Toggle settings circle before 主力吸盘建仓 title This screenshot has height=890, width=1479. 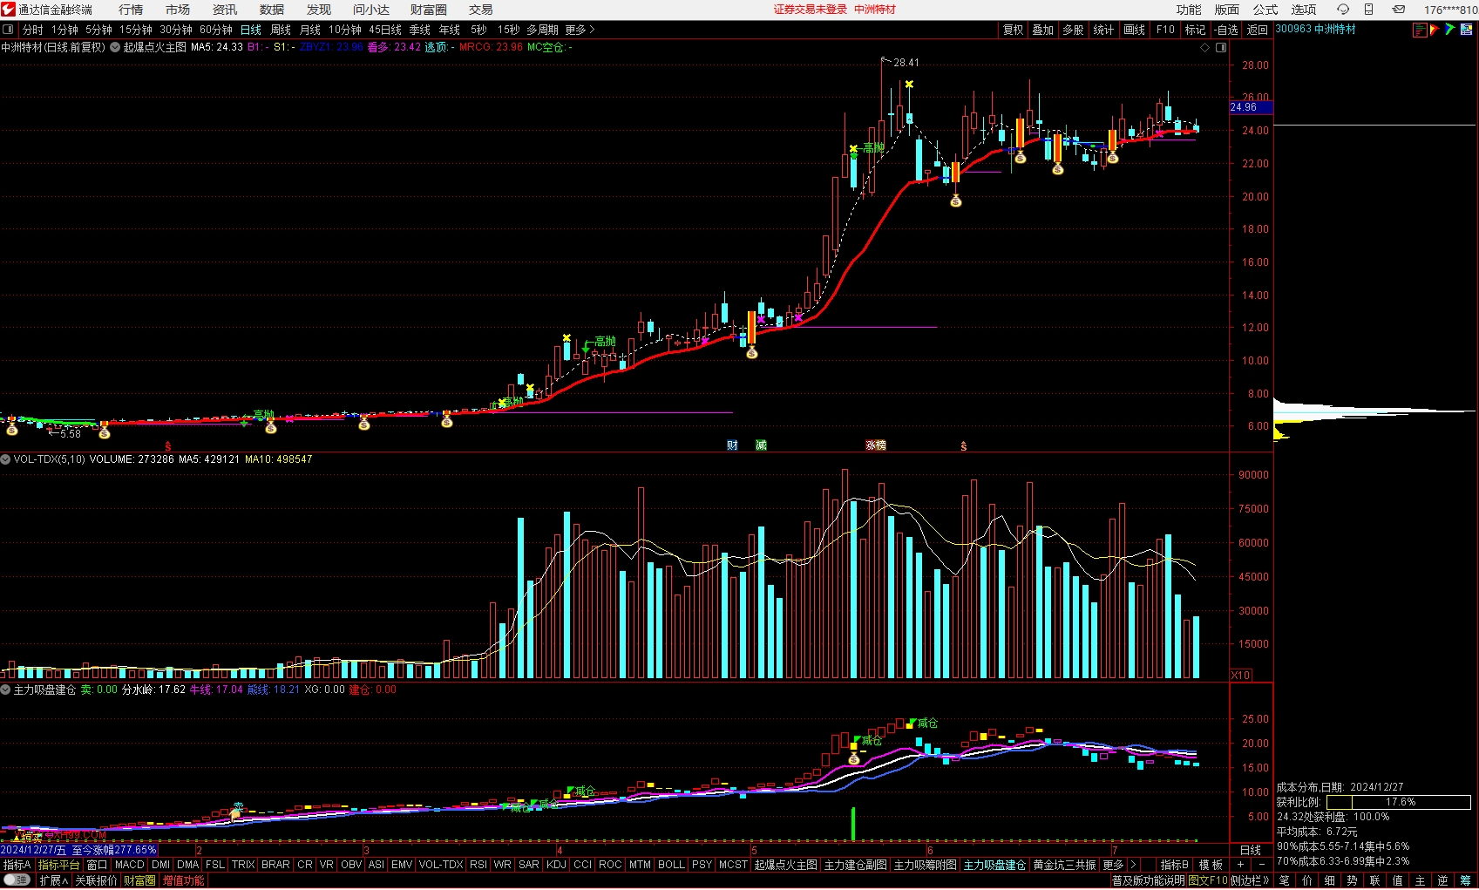click(x=6, y=690)
